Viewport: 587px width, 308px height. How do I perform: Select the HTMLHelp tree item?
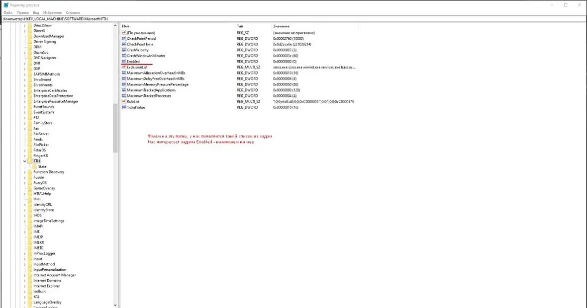coord(42,194)
